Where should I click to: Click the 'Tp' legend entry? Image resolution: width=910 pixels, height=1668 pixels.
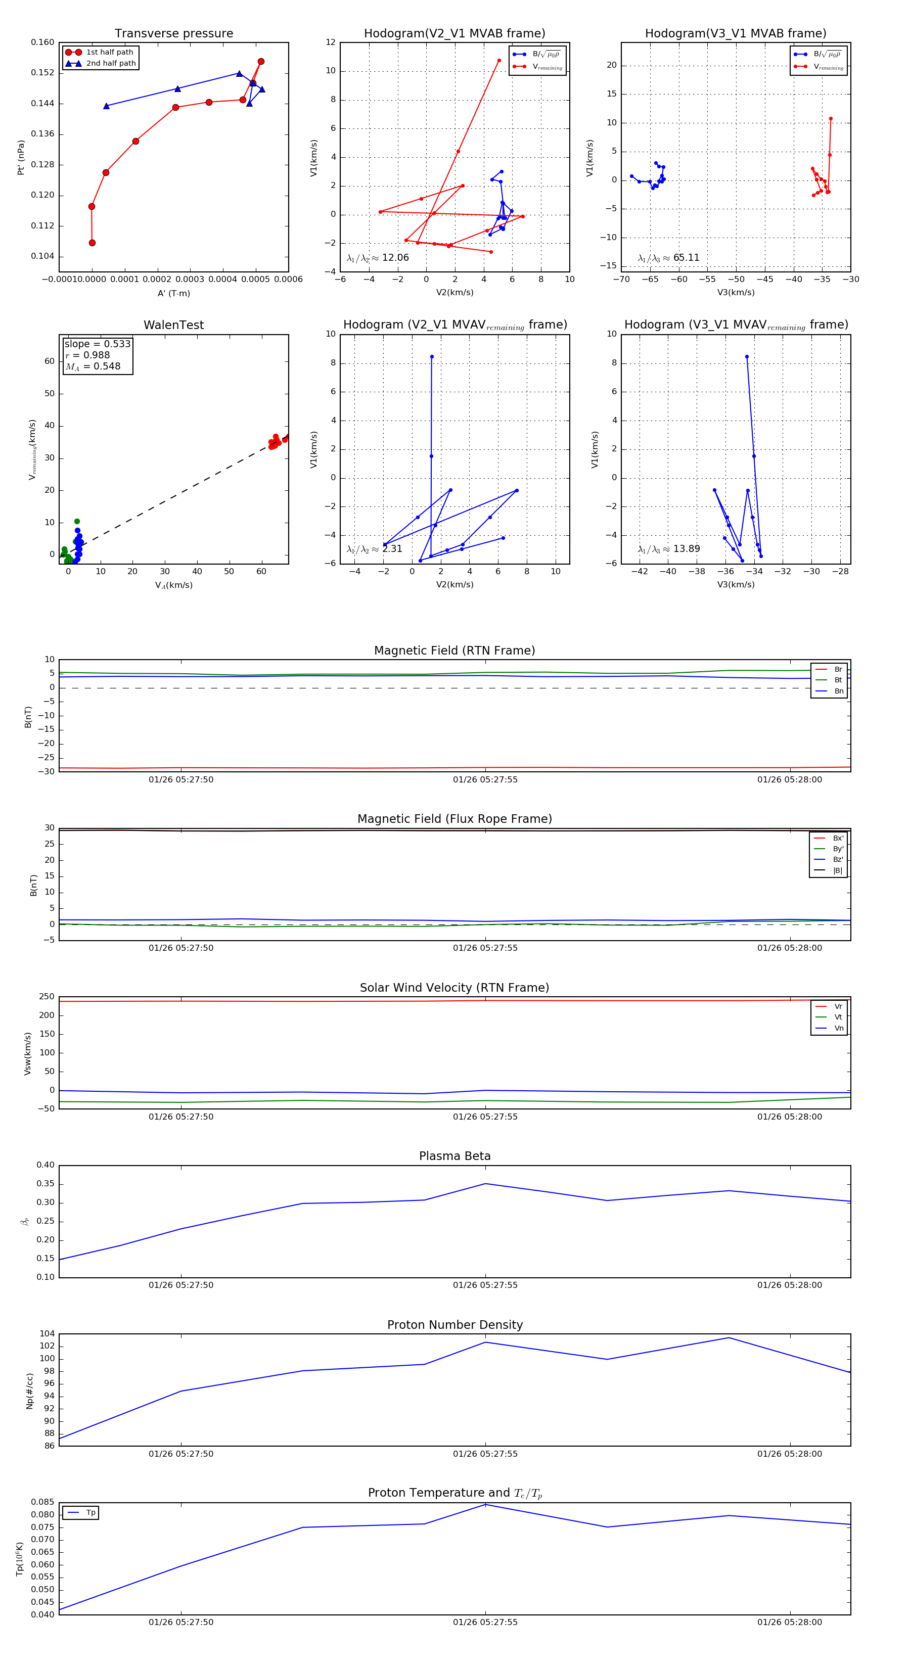pyautogui.click(x=81, y=1513)
